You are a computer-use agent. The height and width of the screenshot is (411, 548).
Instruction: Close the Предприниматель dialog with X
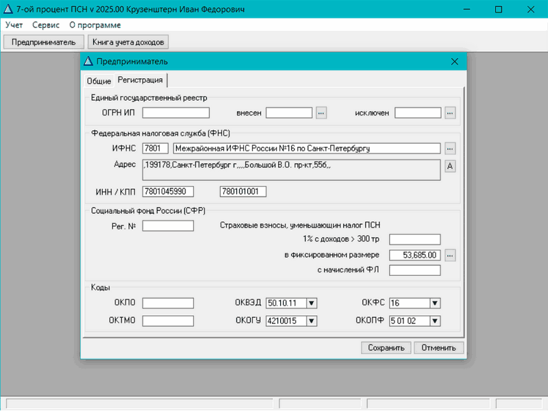pos(454,61)
